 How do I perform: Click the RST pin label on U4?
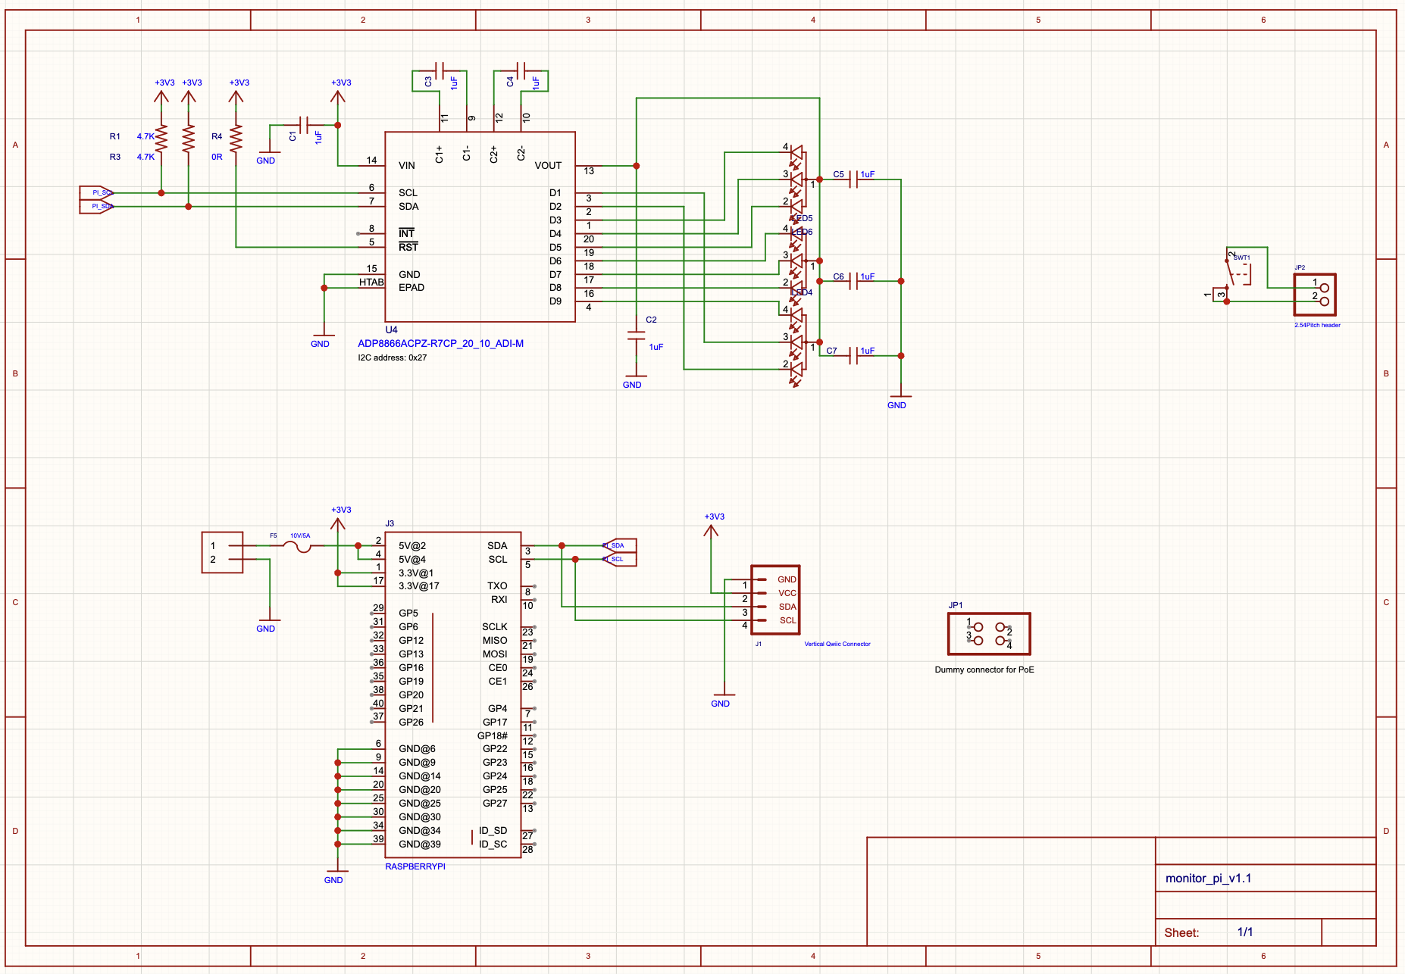coord(408,247)
